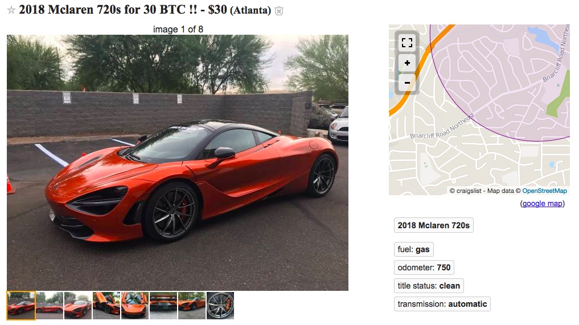Show the sixth thumbnail rear view photo
The height and width of the screenshot is (325, 579).
[x=163, y=306]
